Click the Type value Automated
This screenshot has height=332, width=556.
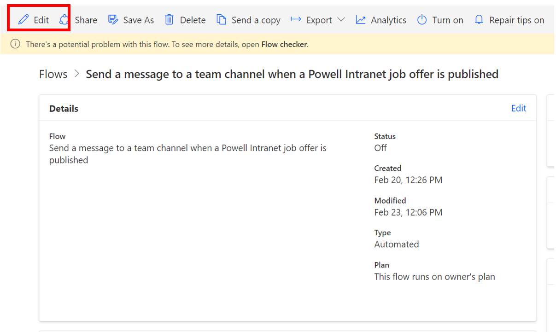click(x=397, y=245)
